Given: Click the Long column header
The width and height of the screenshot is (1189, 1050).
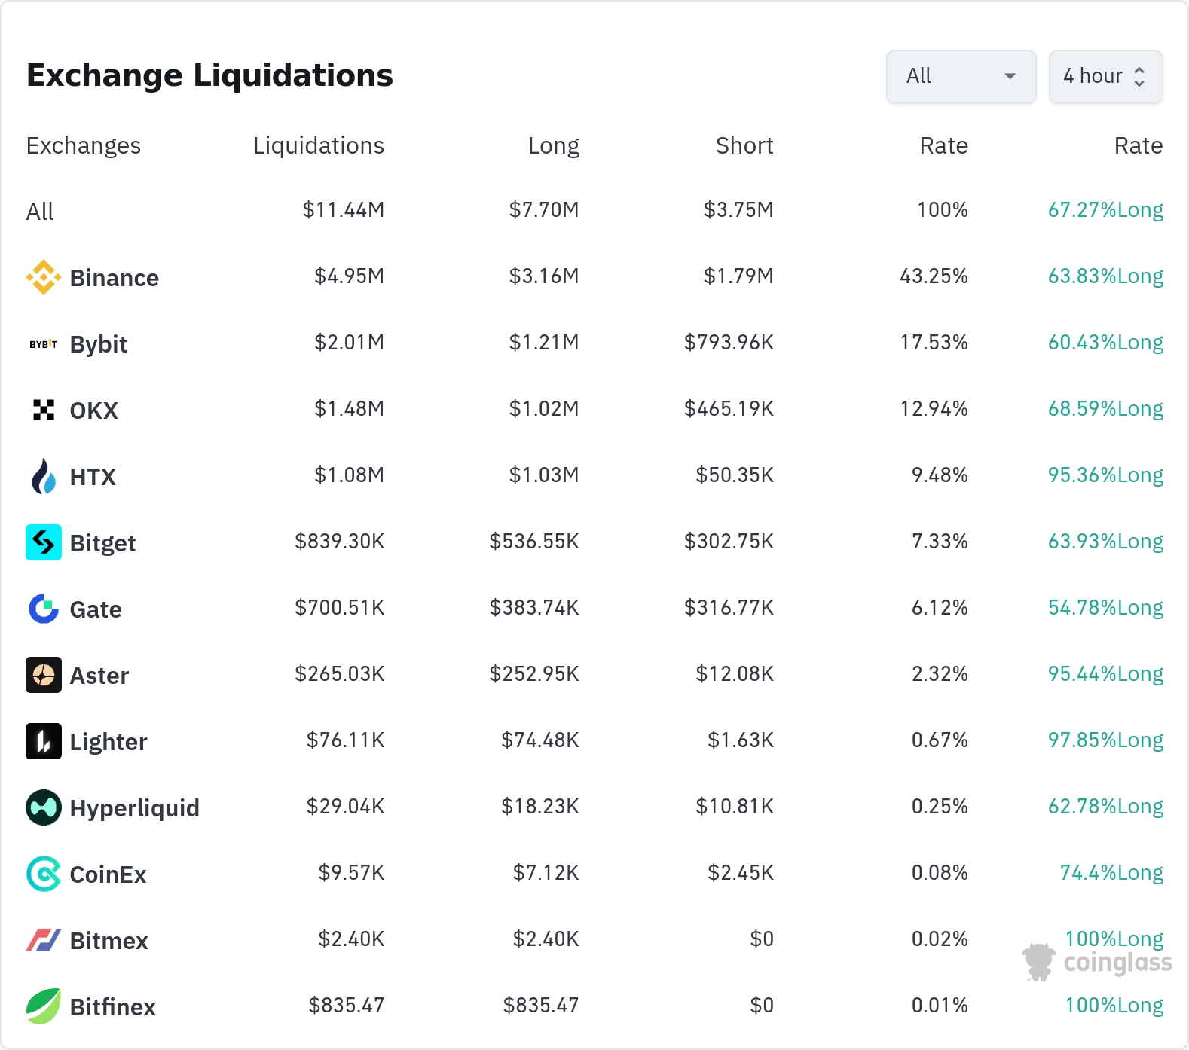Looking at the screenshot, I should (553, 145).
